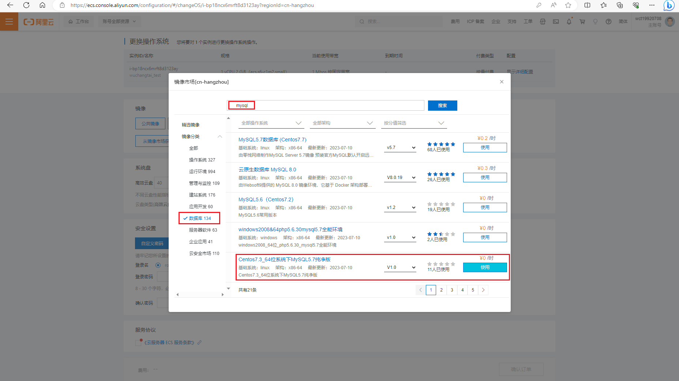Click the 公共镜像 button behind dialog
Image resolution: width=679 pixels, height=381 pixels.
150,123
